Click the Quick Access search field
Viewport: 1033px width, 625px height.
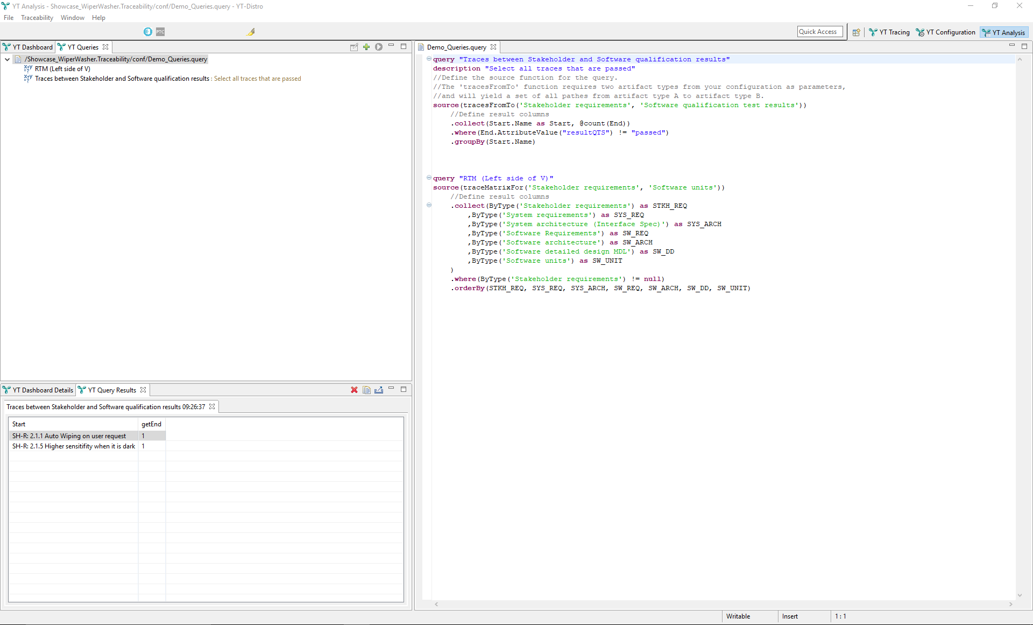pyautogui.click(x=820, y=32)
